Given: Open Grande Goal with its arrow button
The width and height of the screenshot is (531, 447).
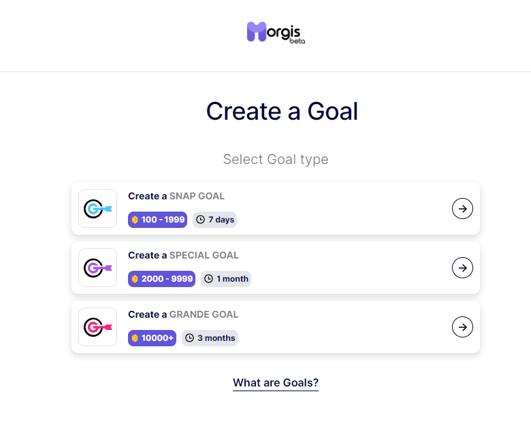Looking at the screenshot, I should [462, 327].
